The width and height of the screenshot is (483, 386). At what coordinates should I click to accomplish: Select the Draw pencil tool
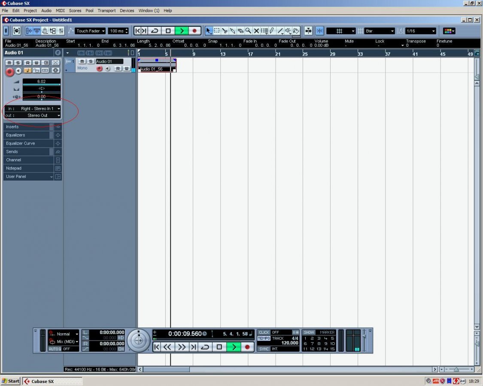point(272,31)
